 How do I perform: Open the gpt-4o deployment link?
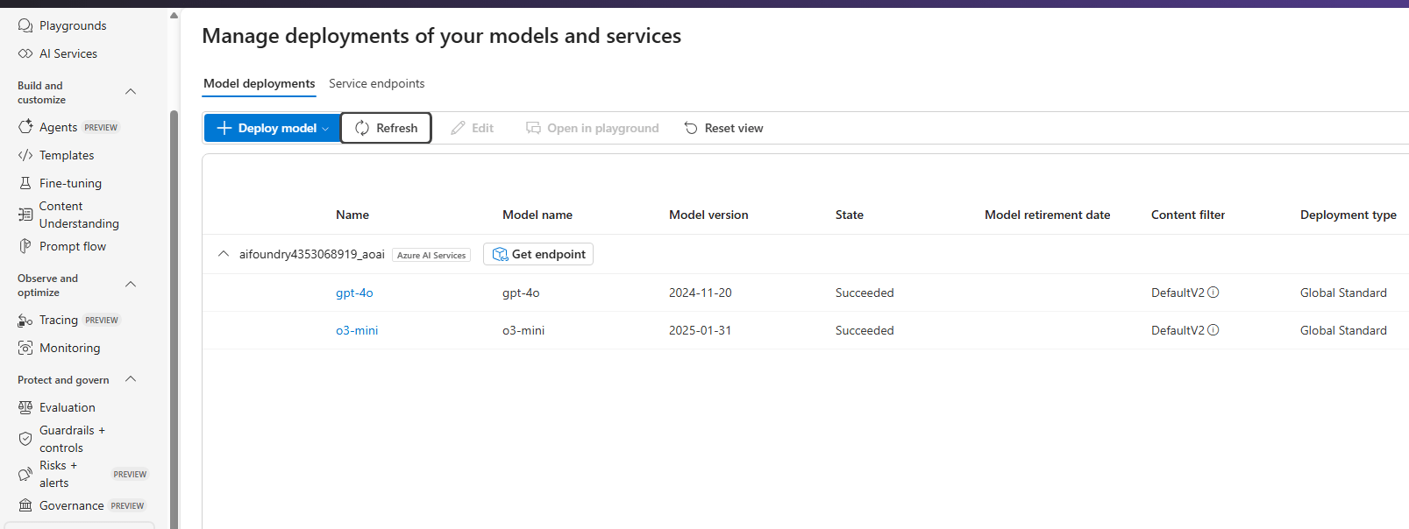coord(354,293)
